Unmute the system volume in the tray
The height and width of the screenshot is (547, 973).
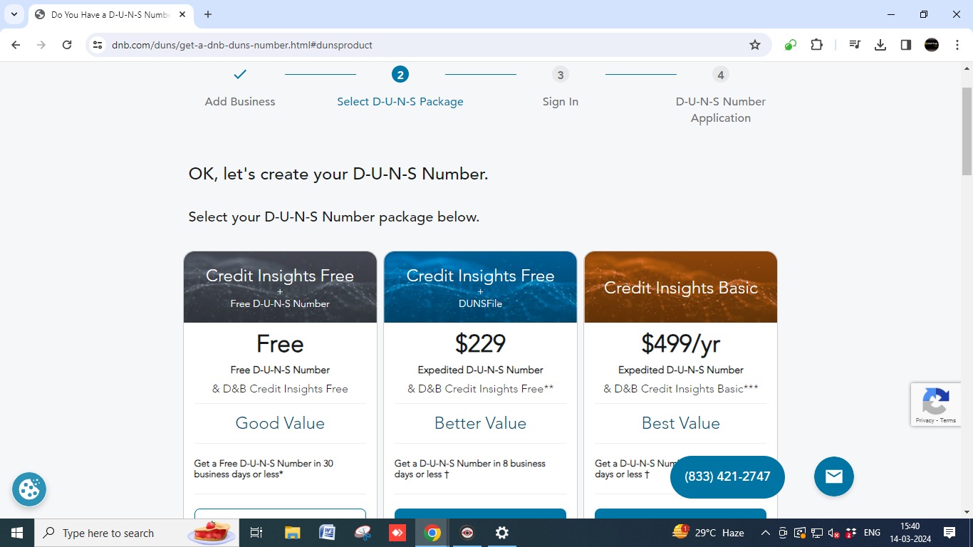click(832, 532)
